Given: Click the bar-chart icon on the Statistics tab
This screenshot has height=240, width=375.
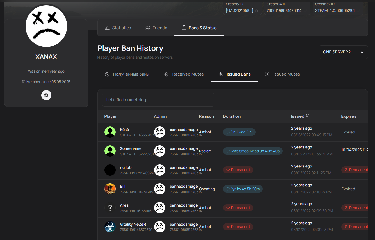Looking at the screenshot, I should click(108, 28).
